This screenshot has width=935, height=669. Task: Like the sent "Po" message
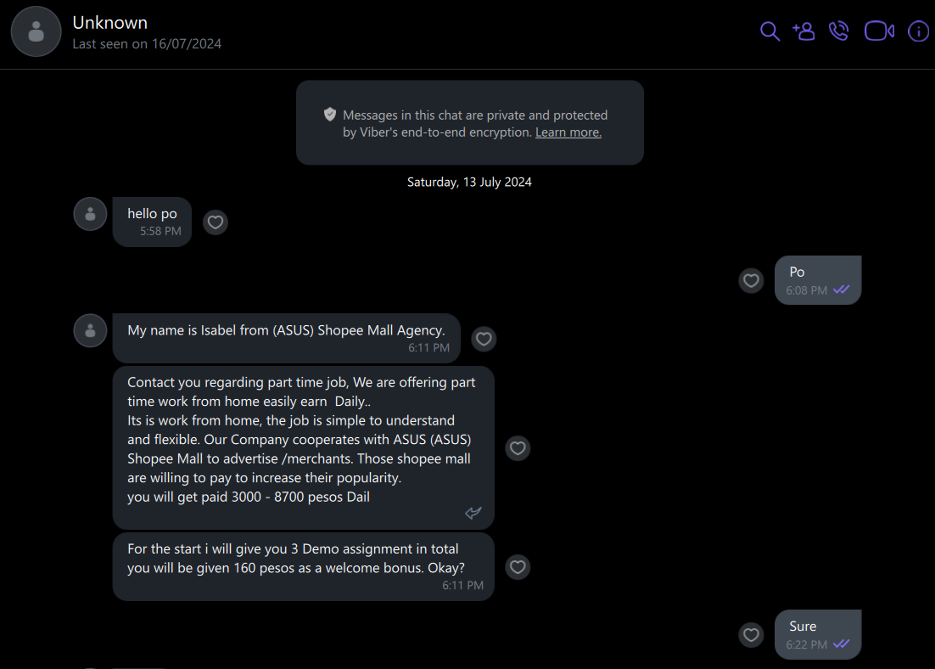751,280
